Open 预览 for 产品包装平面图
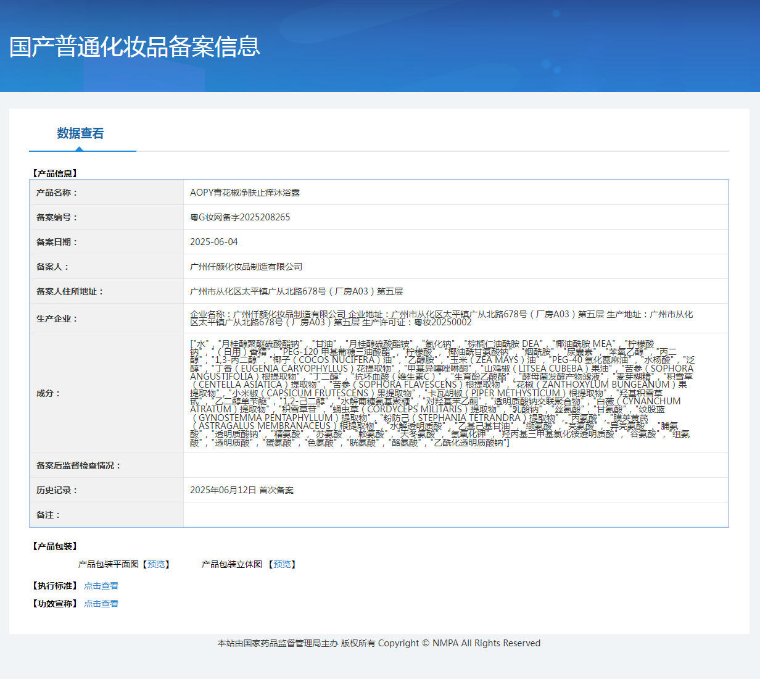This screenshot has height=679, width=760. 156,564
